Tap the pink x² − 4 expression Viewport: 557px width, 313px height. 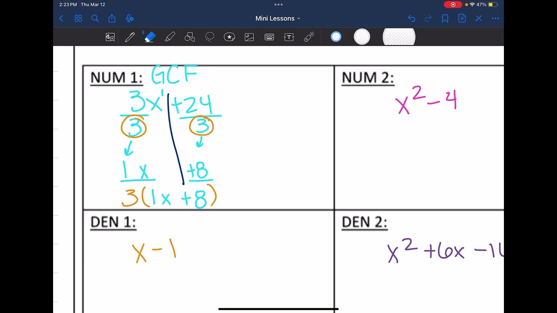click(426, 101)
